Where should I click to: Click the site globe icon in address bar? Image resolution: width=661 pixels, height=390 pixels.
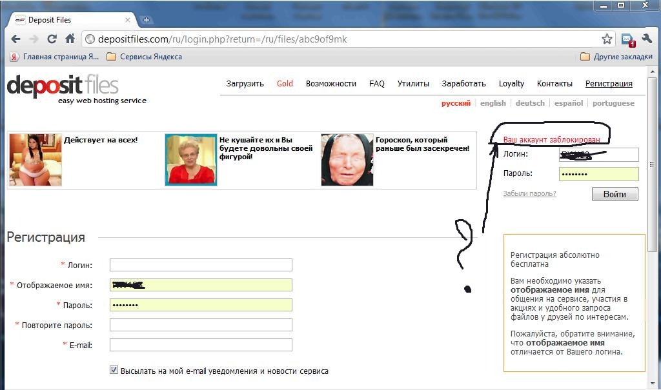coord(90,39)
